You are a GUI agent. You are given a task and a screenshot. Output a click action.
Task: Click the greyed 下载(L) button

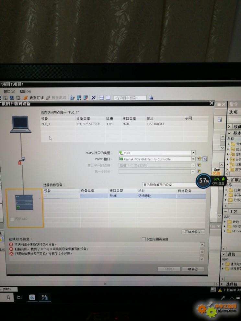pyautogui.click(x=169, y=269)
